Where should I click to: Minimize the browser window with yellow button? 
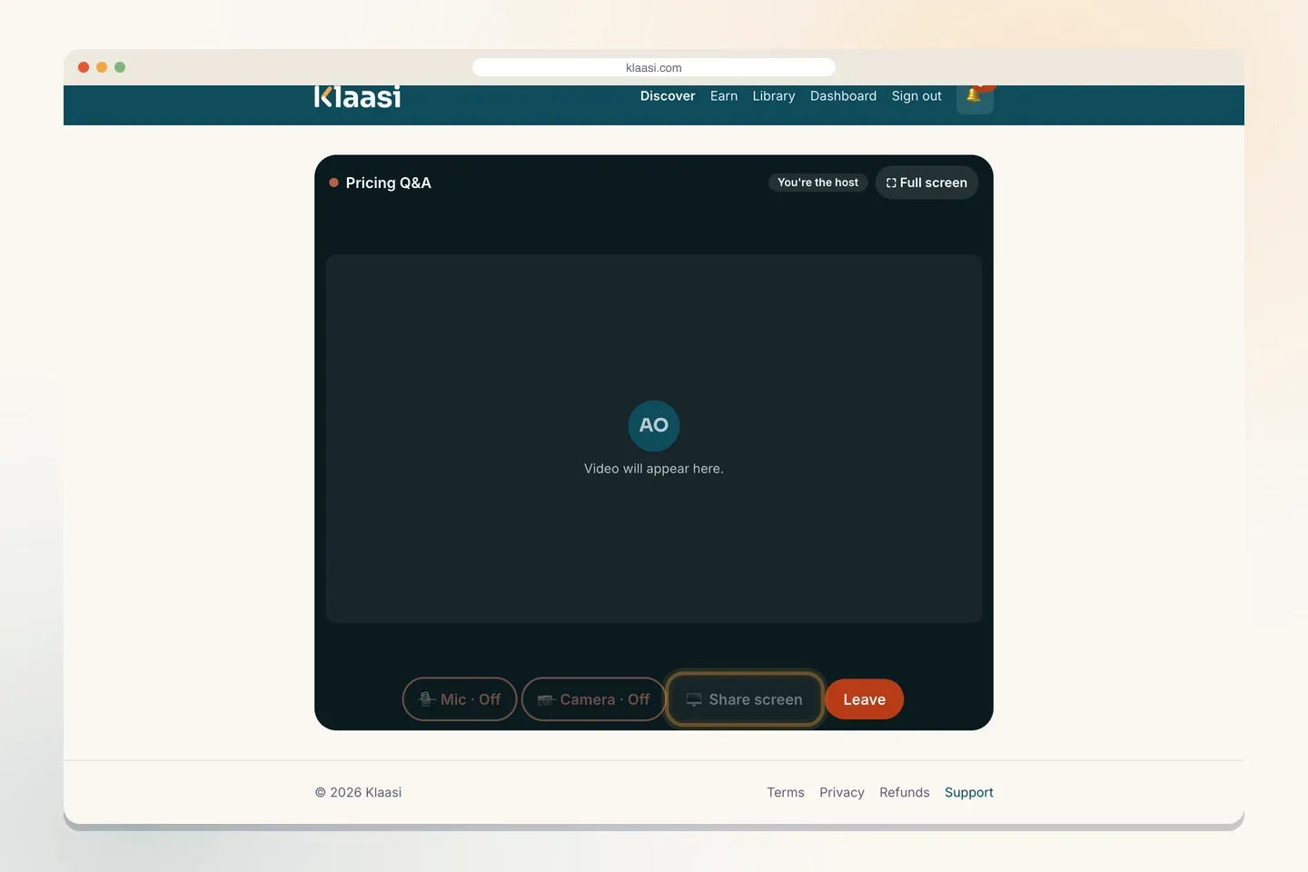click(x=102, y=67)
